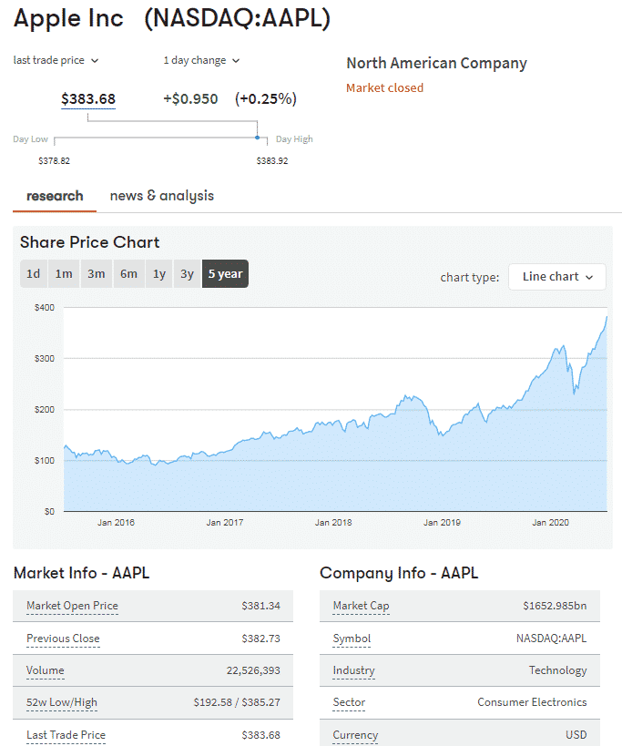Open the last trade price dropdown
The height and width of the screenshot is (746, 622).
(56, 60)
